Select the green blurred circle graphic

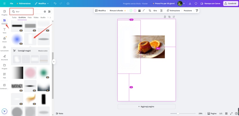click(44, 73)
